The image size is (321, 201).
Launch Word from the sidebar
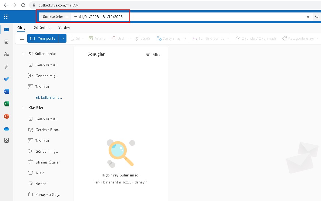pyautogui.click(x=6, y=91)
